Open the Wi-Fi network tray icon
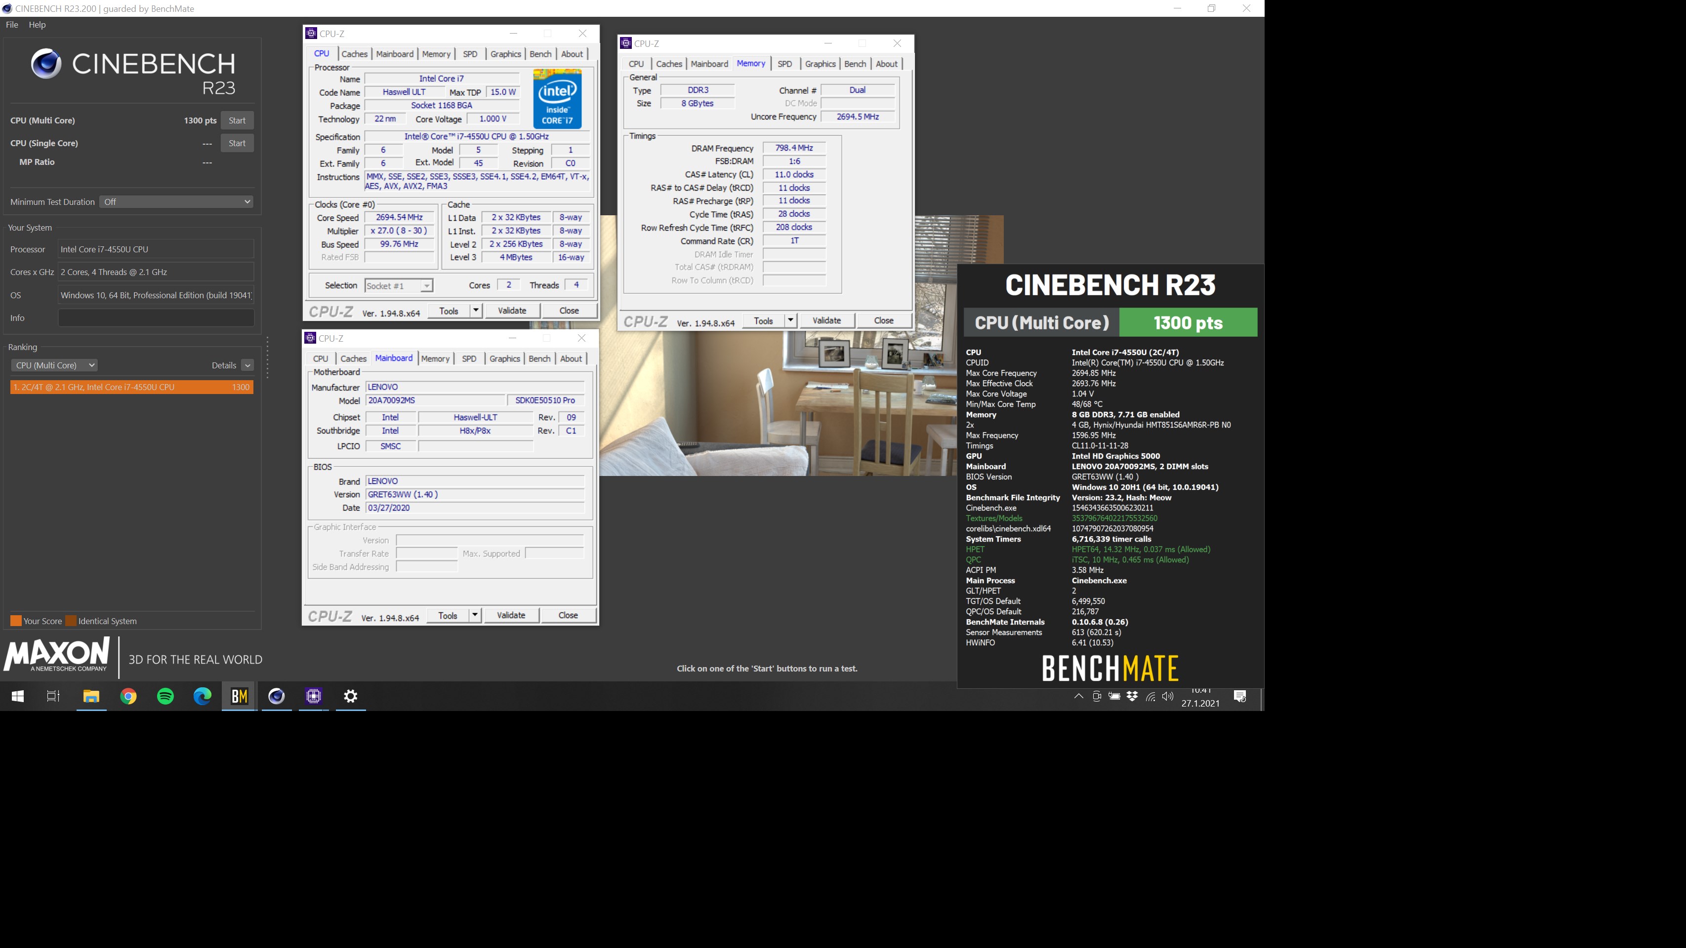This screenshot has width=1686, height=948. [x=1150, y=696]
